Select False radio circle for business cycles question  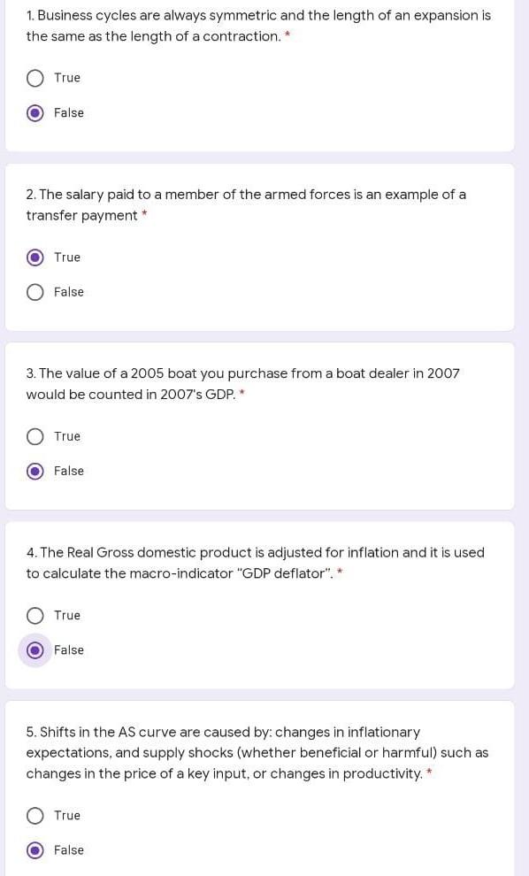pos(35,113)
